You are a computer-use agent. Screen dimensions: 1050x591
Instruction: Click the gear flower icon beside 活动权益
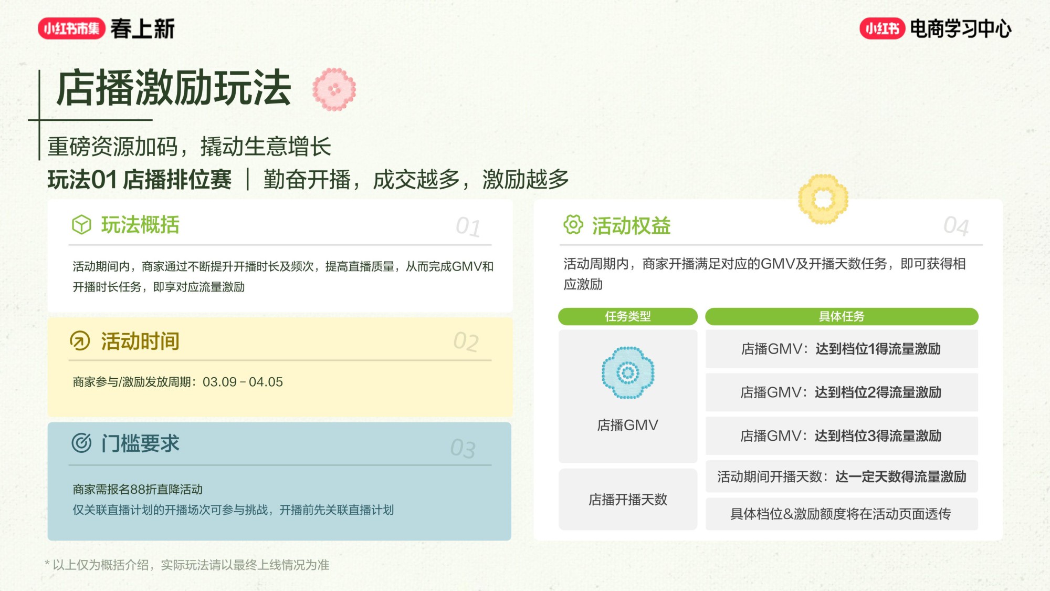point(573,225)
